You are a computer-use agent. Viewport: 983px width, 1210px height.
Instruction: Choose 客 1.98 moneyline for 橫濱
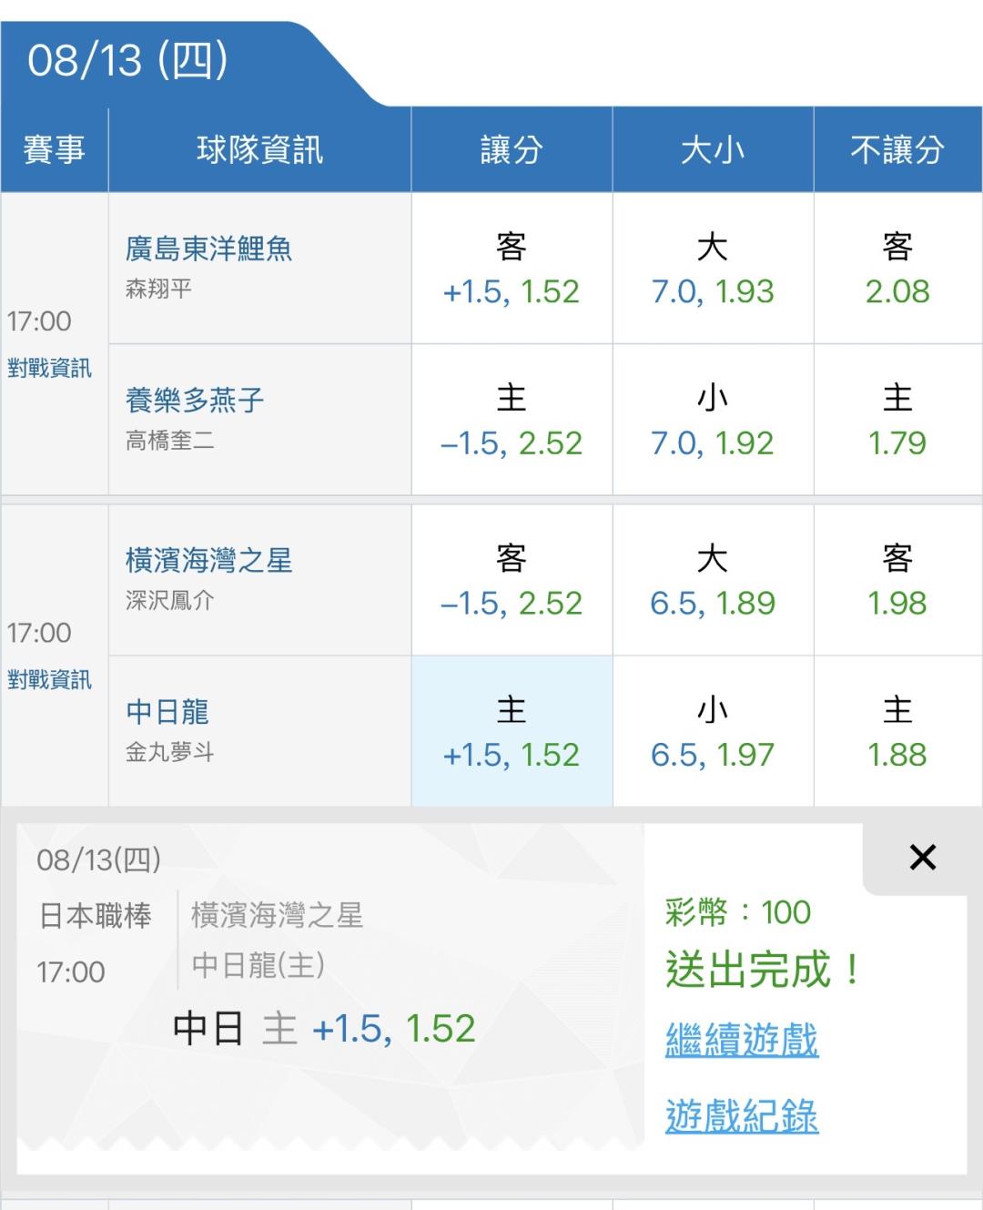(897, 580)
